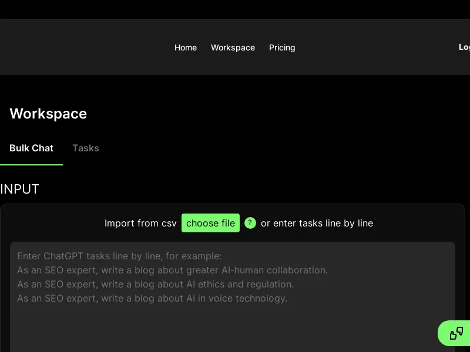This screenshot has width=470, height=352.
Task: Click the large Workspace page heading
Action: 48,114
